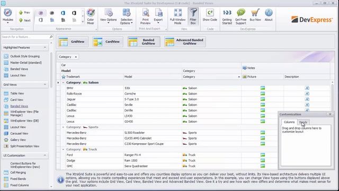Collapse the Category: Sports group
Screen dimensions: 339x191
[x=63, y=127]
